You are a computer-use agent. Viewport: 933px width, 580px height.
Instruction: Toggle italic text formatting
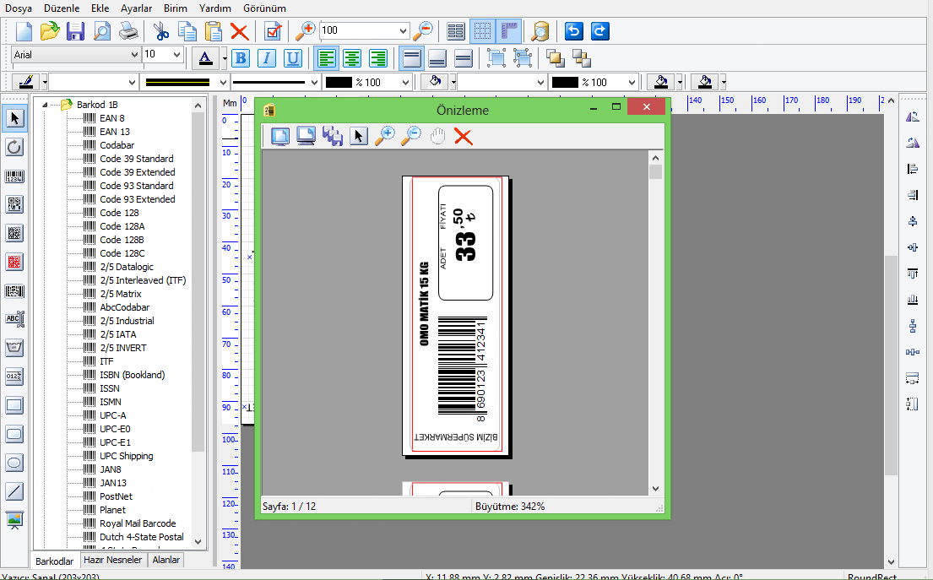click(x=267, y=58)
